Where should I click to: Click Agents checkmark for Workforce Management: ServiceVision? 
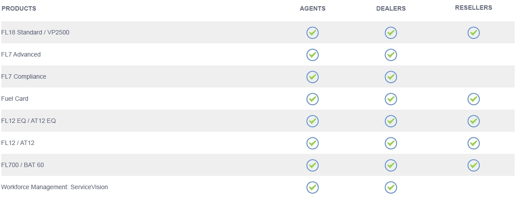pyautogui.click(x=312, y=187)
